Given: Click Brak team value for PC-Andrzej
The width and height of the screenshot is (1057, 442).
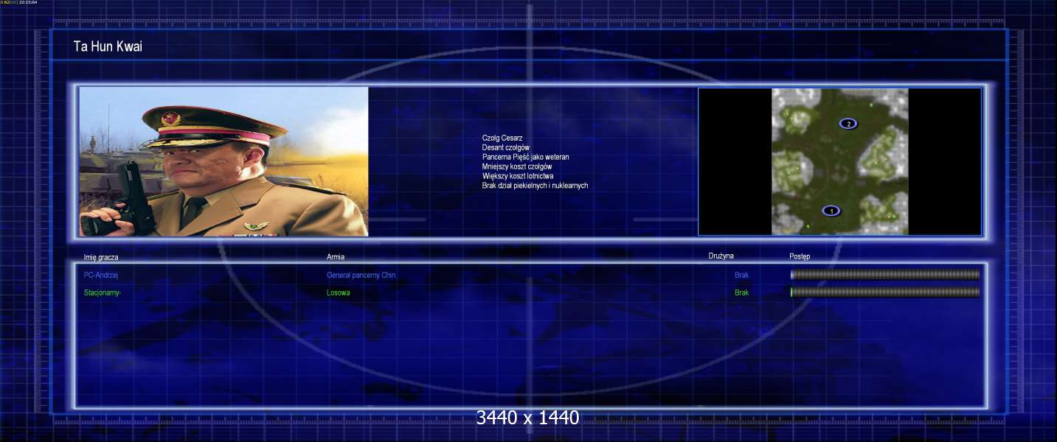Looking at the screenshot, I should coord(741,275).
